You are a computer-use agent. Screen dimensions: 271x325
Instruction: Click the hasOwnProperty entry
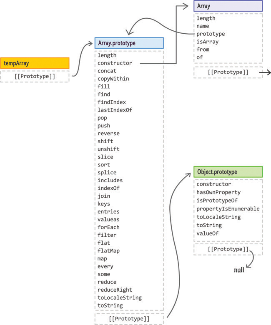tap(218, 192)
